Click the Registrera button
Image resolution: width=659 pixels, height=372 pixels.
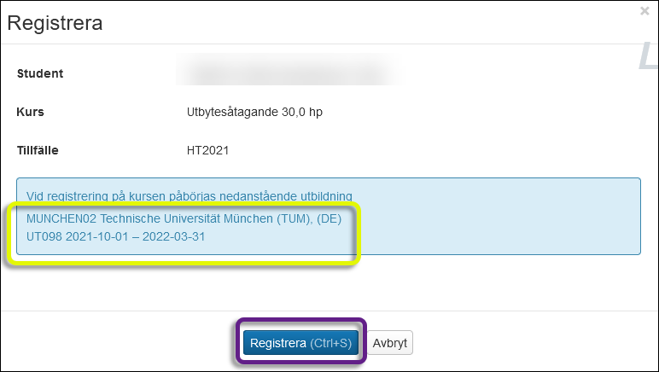click(300, 343)
